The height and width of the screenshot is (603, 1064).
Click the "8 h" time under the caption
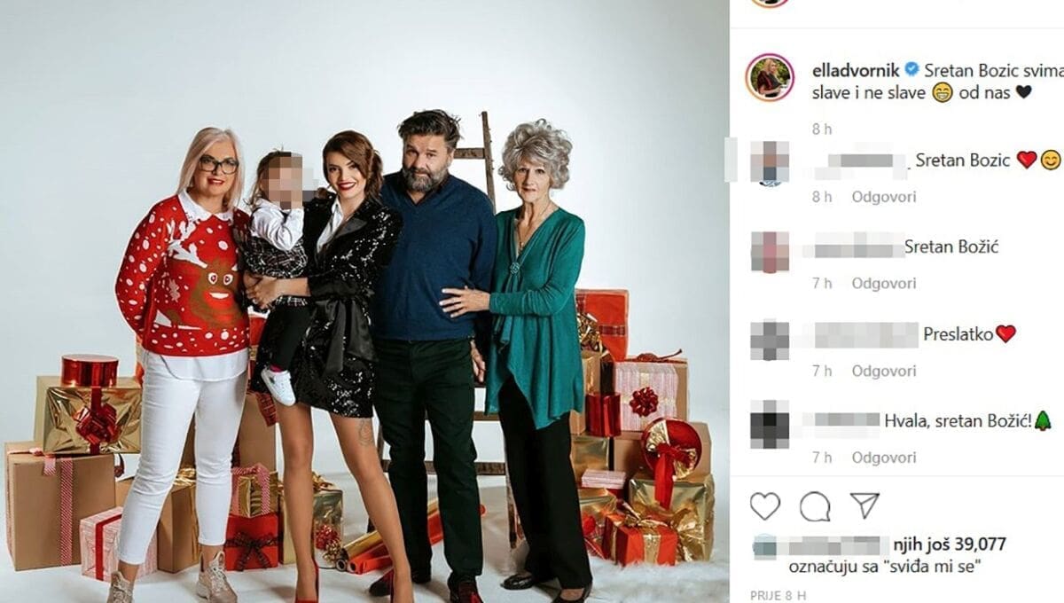pyautogui.click(x=822, y=129)
